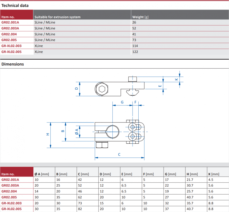Viewport: 229px width, 212px height.
Task: Click the round bore in the top view
Action: tap(112, 132)
